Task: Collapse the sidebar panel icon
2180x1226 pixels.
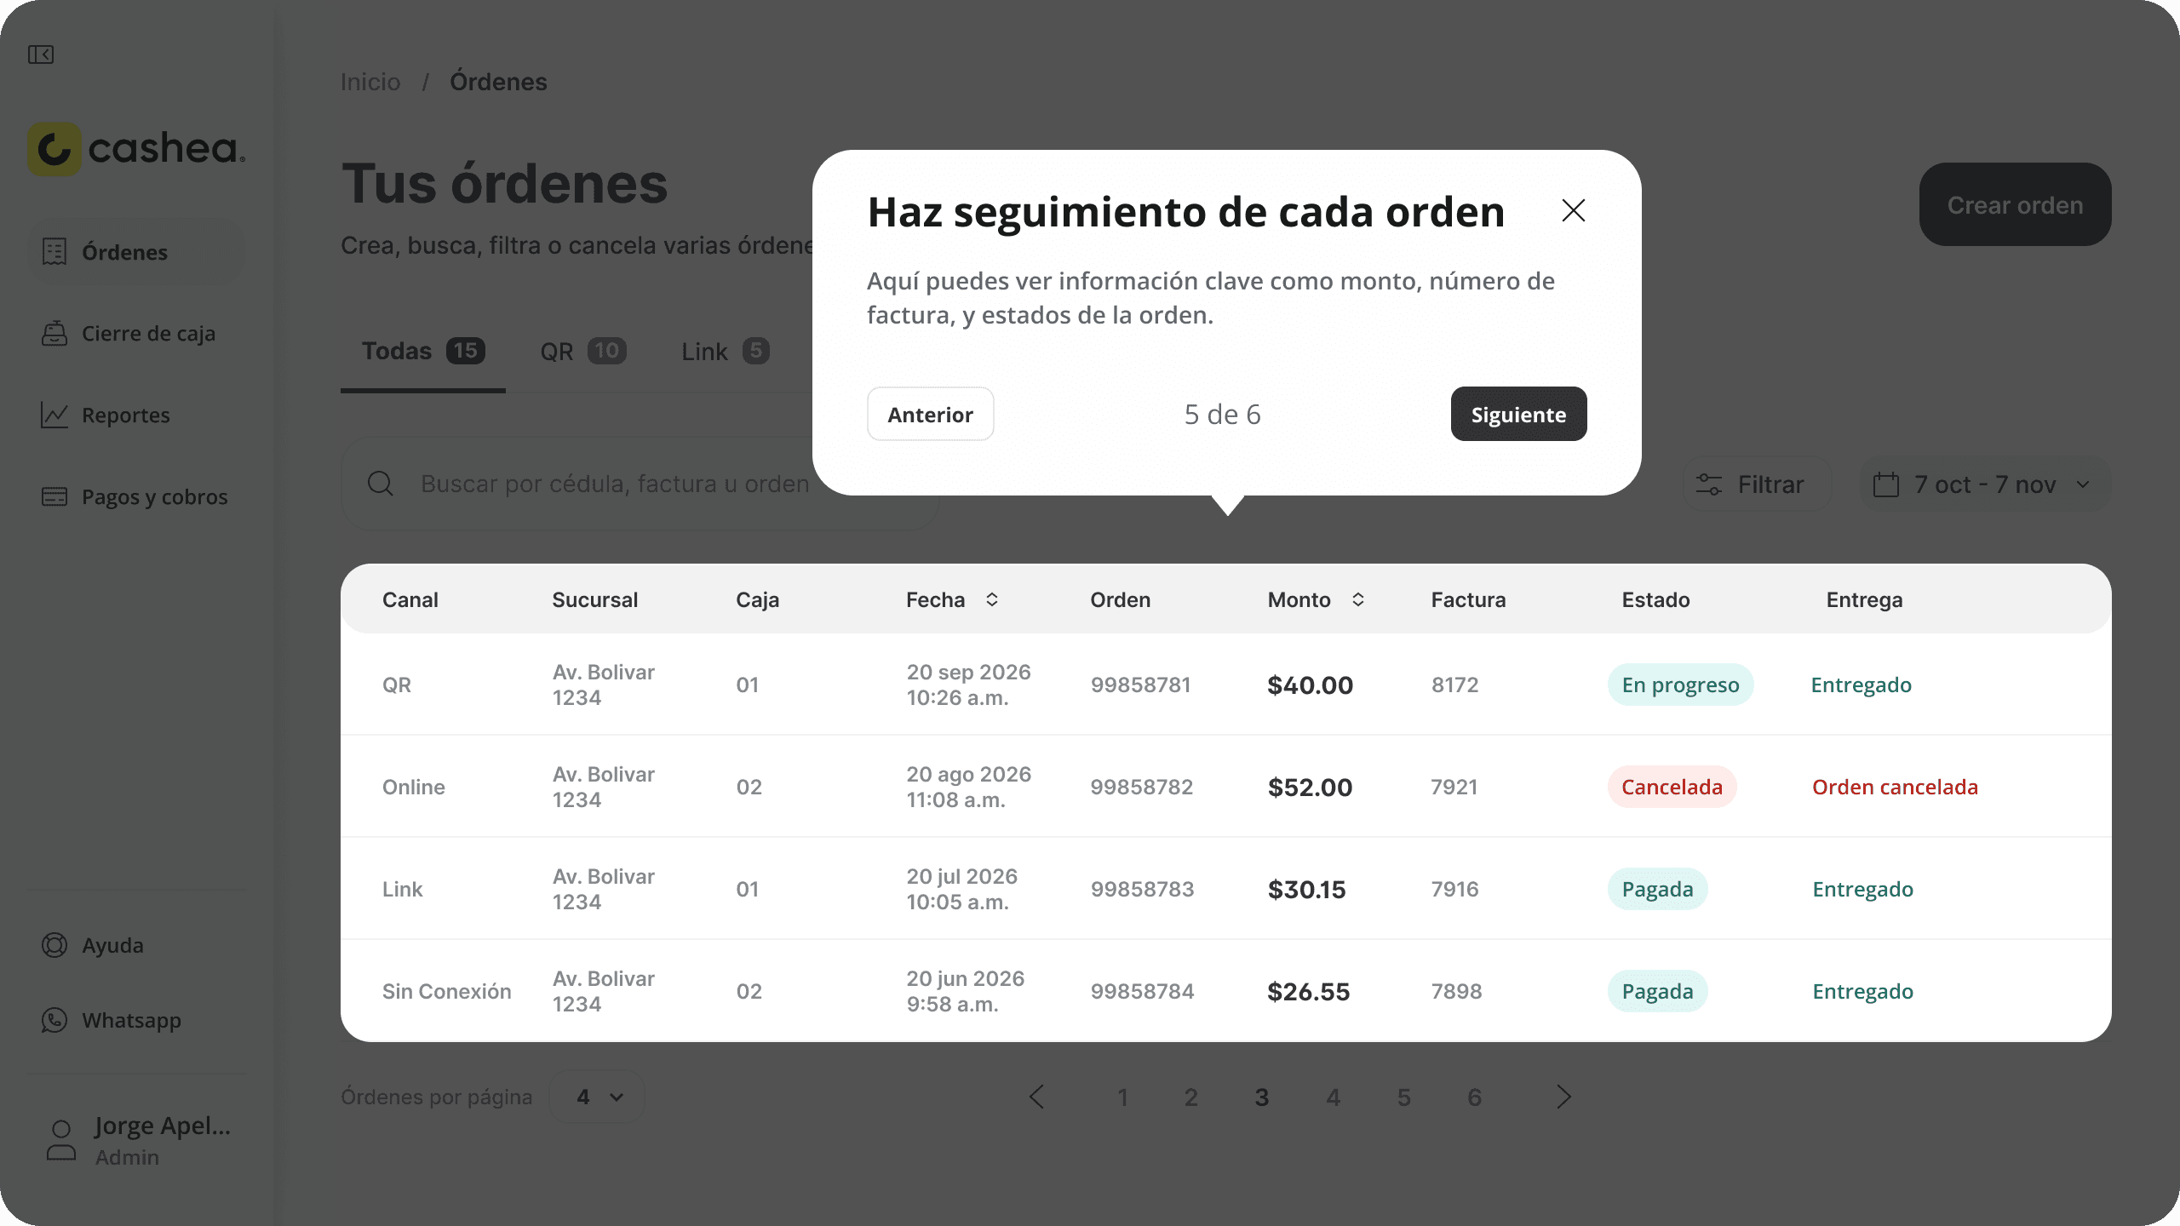Action: [41, 54]
